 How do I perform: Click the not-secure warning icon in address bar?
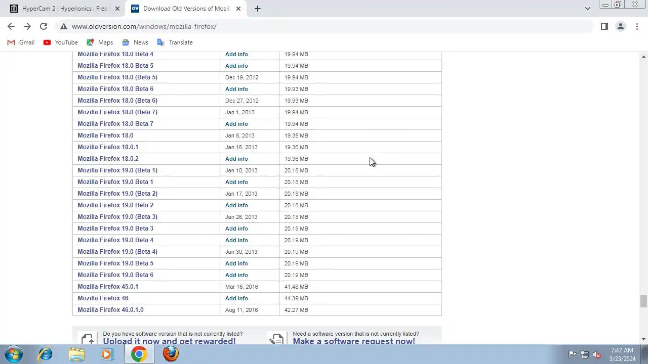63,26
